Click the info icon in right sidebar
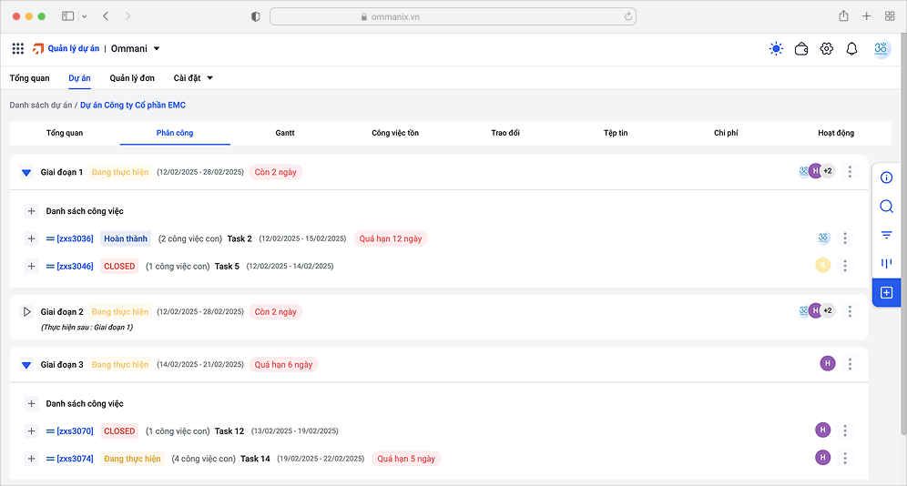This screenshot has width=907, height=486. point(886,177)
